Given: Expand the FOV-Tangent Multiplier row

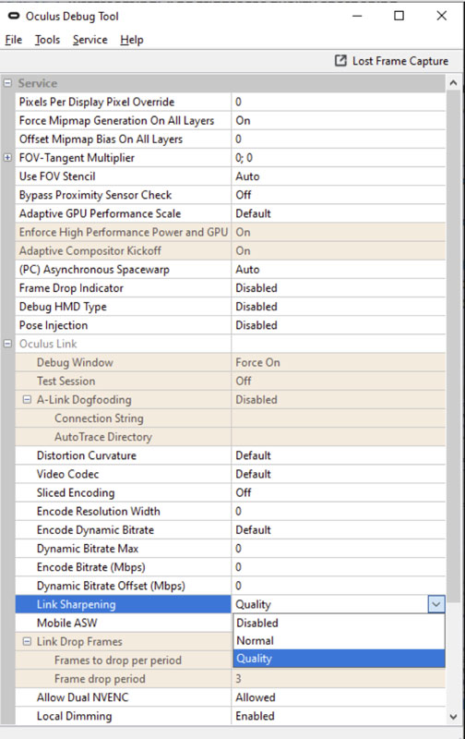Looking at the screenshot, I should [x=7, y=158].
